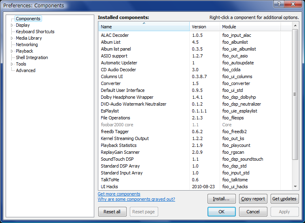This screenshot has width=305, height=223.
Task: Click the Cancel button
Action: (x=253, y=212)
